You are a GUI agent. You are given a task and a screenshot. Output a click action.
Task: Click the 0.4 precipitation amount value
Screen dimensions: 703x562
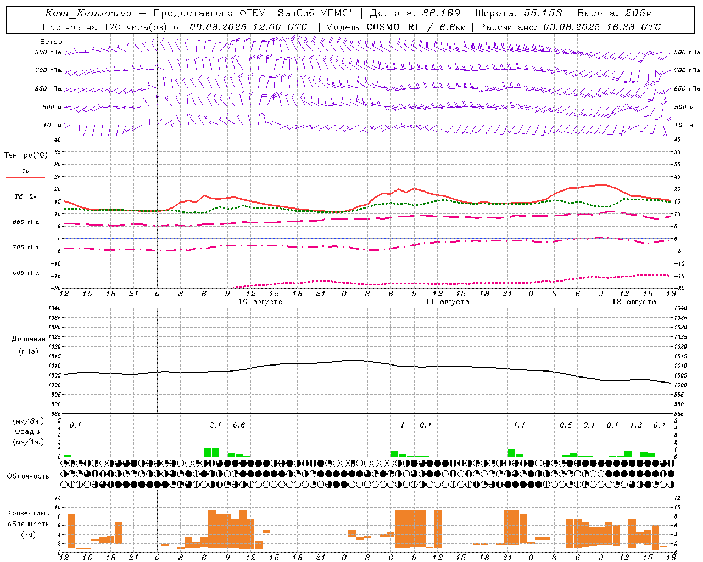pyautogui.click(x=659, y=425)
